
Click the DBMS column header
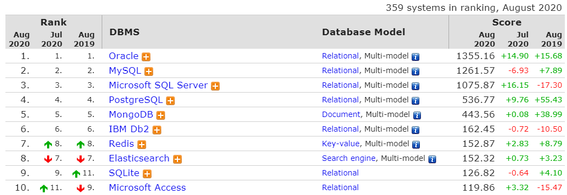(124, 32)
